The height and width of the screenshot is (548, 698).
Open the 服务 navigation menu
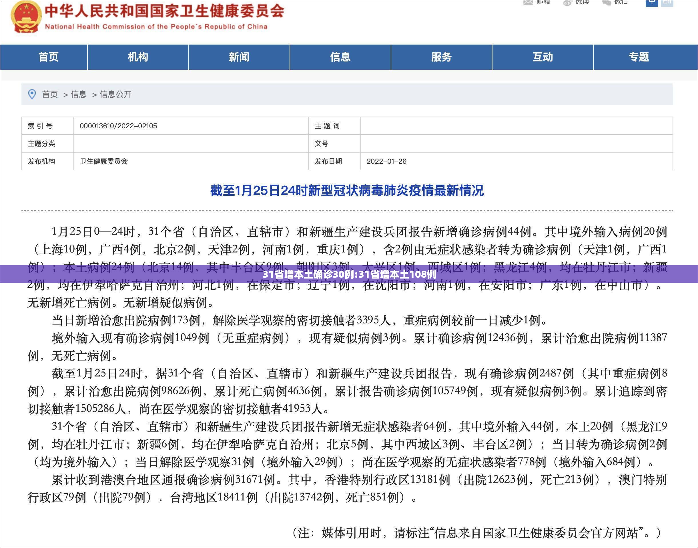(x=442, y=57)
